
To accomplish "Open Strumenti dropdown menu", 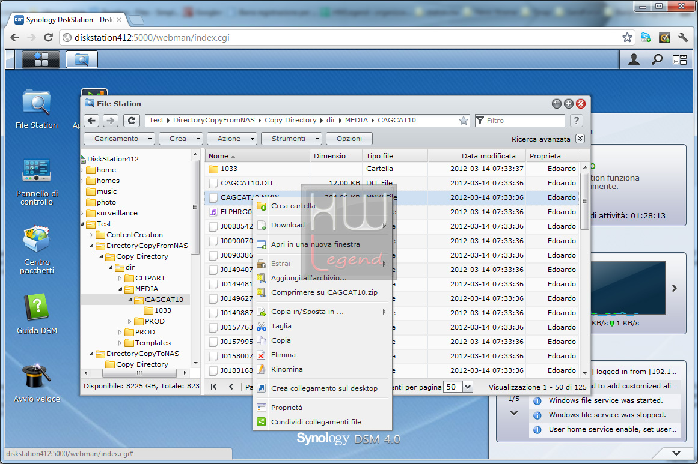I will (291, 139).
